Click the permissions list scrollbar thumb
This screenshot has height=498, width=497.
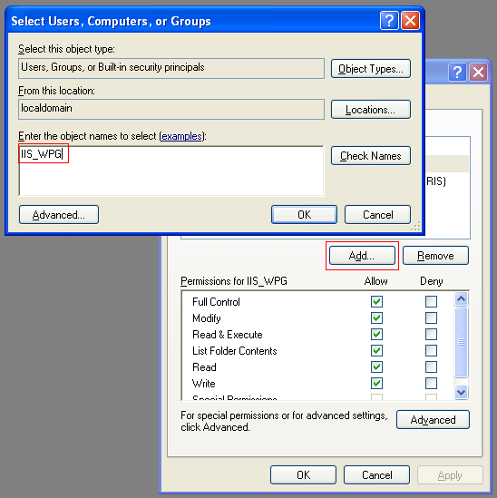(461, 342)
